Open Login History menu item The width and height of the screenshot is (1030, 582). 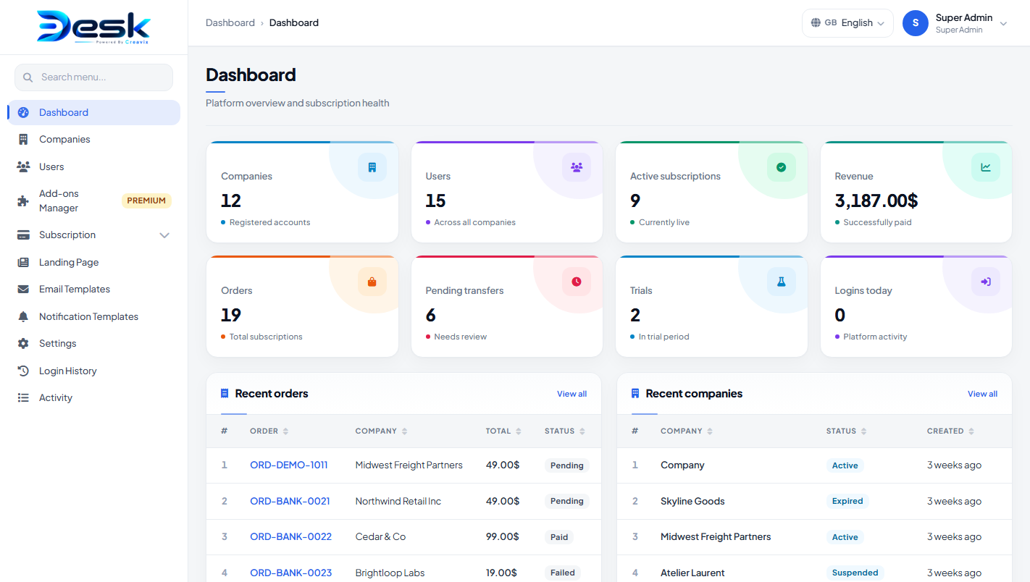coord(93,371)
